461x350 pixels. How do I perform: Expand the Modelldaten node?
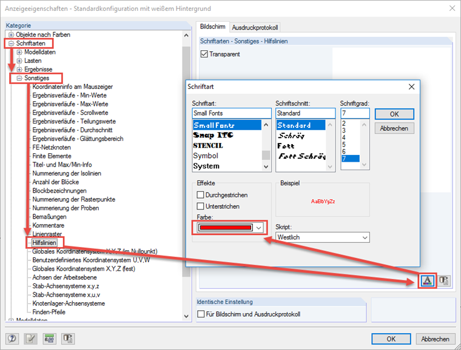pos(19,52)
